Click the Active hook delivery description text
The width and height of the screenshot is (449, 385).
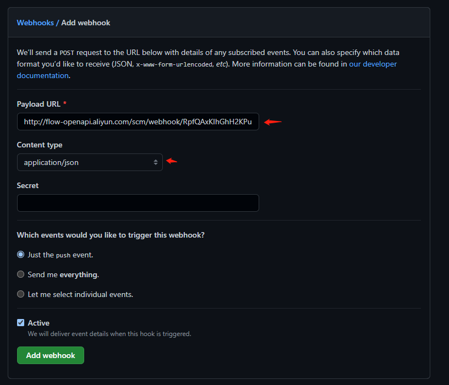[109, 334]
